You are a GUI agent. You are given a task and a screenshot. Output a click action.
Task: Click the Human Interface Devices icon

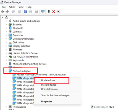[10, 53]
